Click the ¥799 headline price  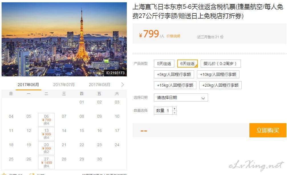tap(149, 34)
